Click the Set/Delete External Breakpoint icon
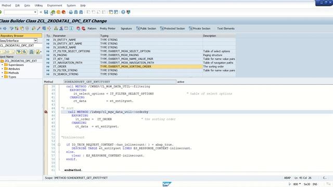333x187 pixels. tap(83, 29)
